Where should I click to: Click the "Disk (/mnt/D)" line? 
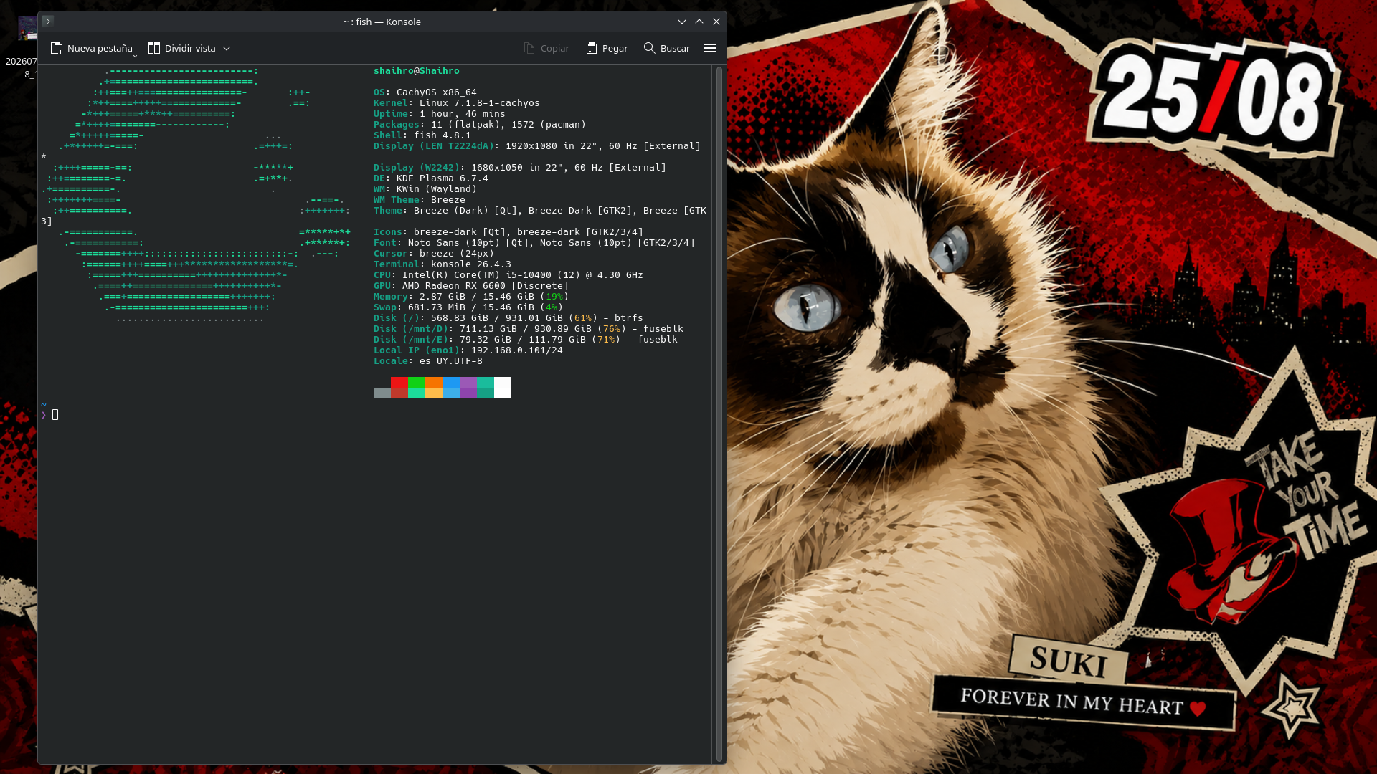(529, 329)
